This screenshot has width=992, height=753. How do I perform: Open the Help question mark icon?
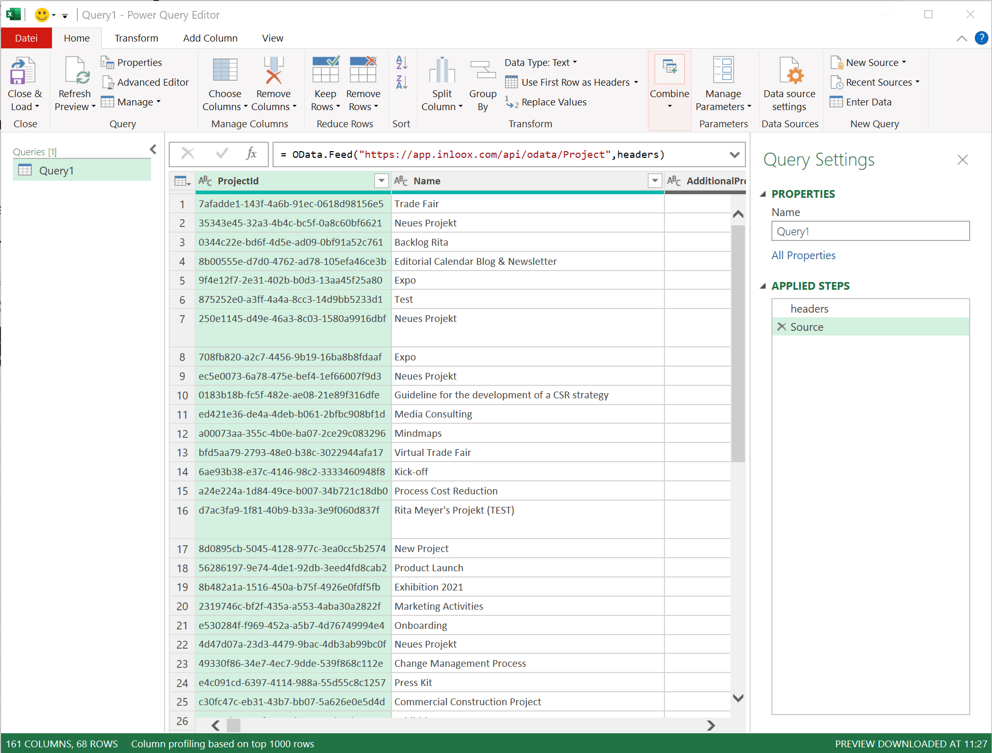981,38
